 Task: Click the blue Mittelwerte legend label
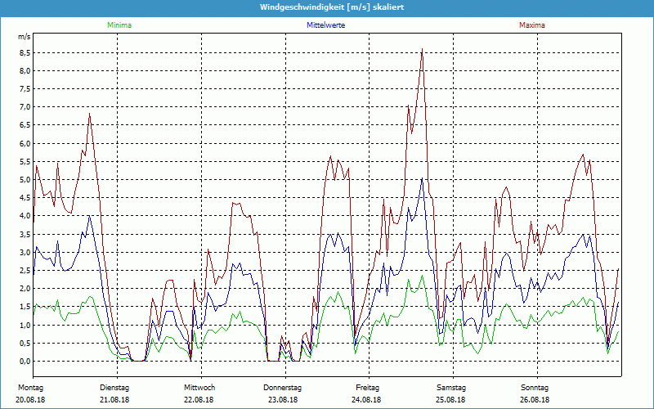point(325,25)
